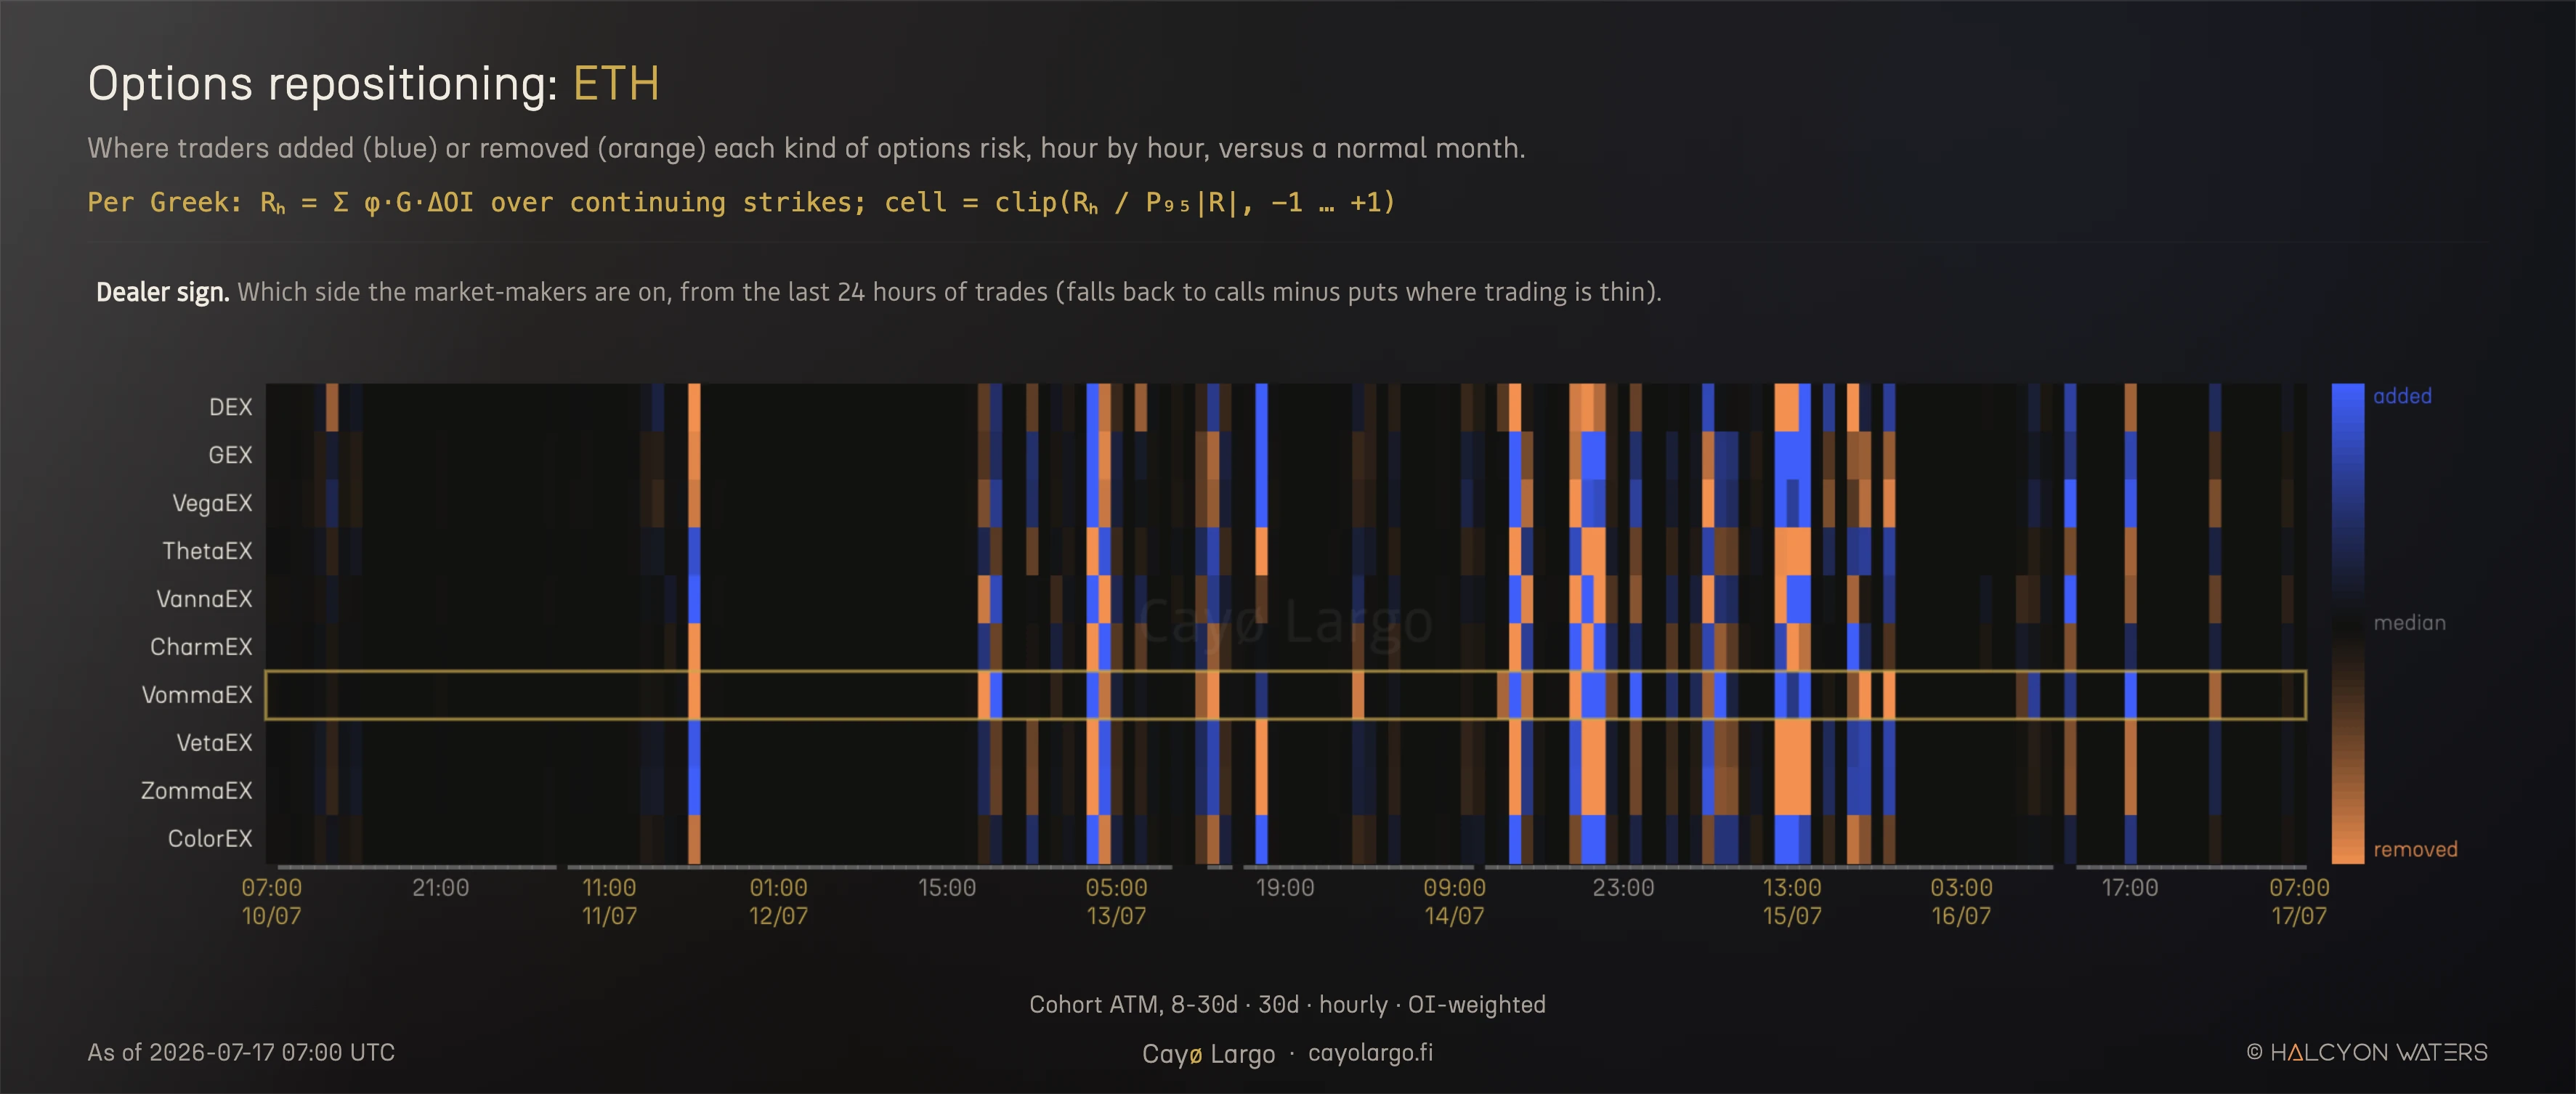Click the VetaEX row label
Screen dimensions: 2576x1094
(214, 743)
